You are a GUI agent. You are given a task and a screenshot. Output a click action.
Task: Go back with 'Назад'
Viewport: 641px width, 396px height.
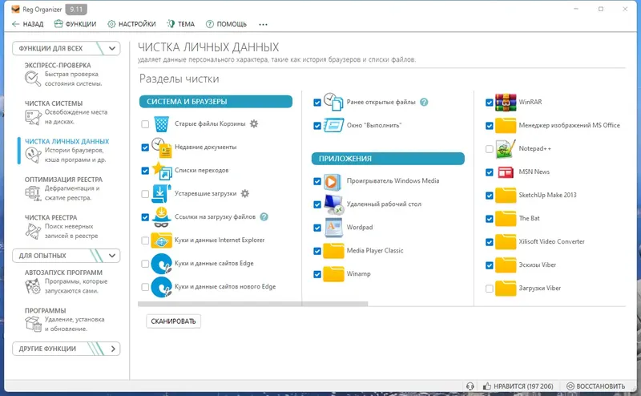pos(28,24)
